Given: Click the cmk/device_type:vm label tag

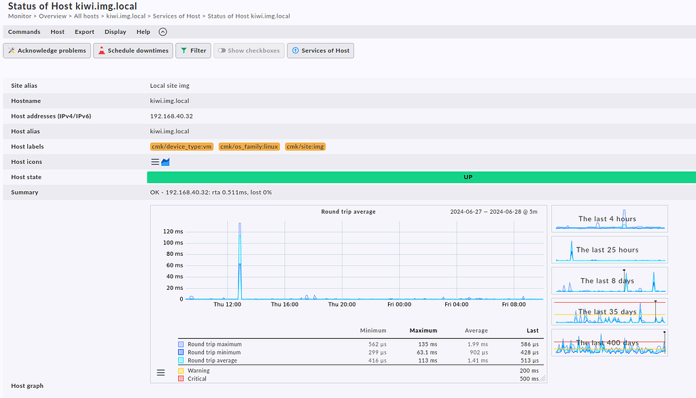Looking at the screenshot, I should point(181,146).
